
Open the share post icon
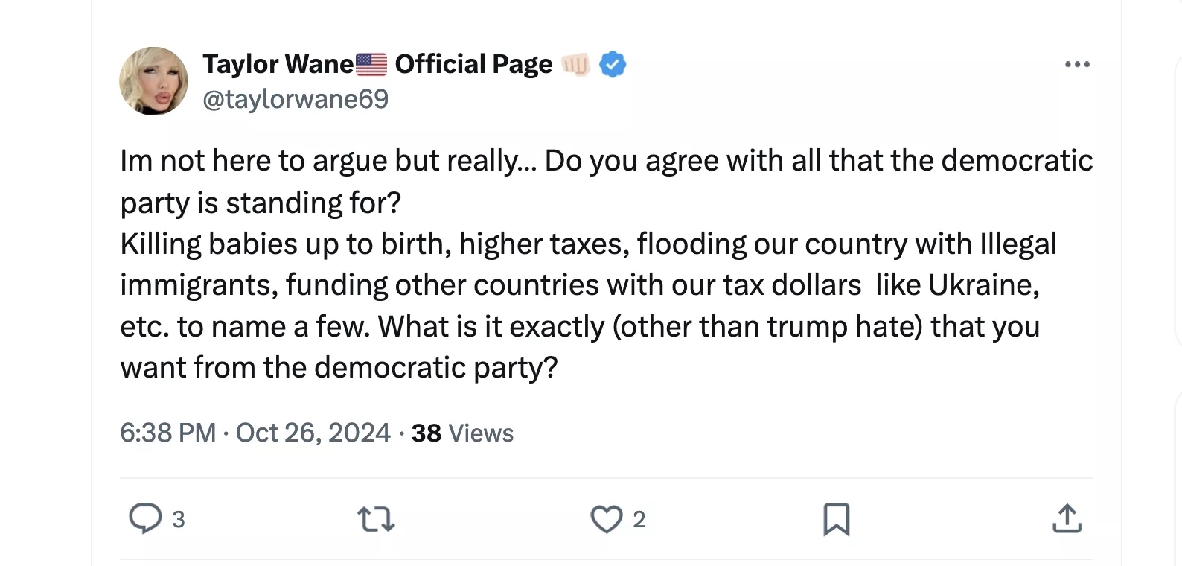pos(1067,519)
